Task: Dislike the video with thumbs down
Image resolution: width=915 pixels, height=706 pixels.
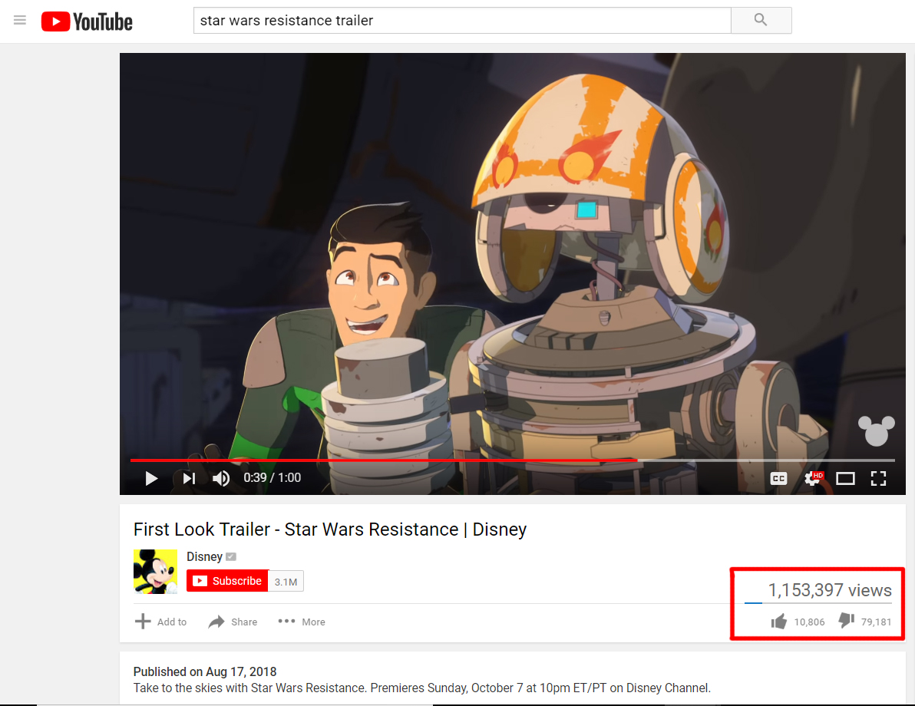Action: tap(865, 622)
